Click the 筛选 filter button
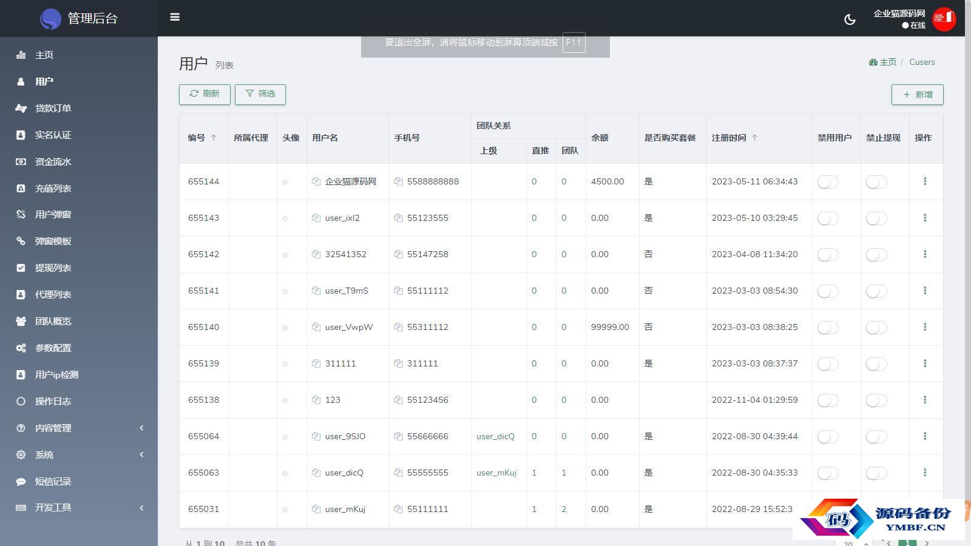Screen dimensions: 971x546 click(260, 94)
